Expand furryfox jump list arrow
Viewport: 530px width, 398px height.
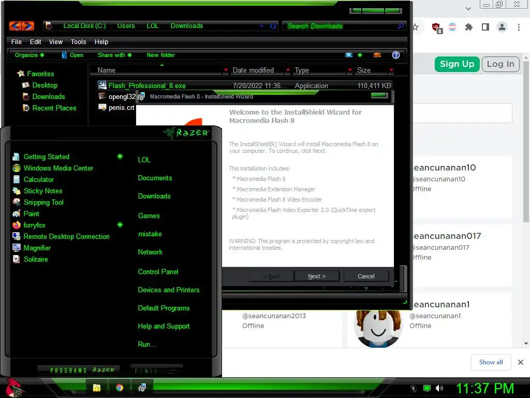tap(120, 225)
